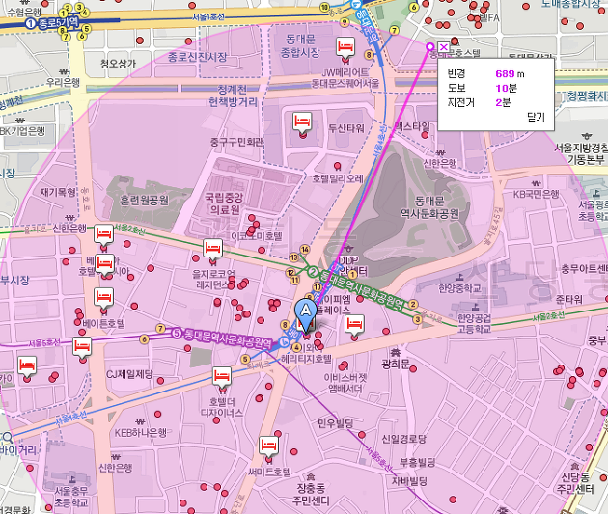
Task: Open the 베이트호텔 bed marker
Action: tap(104, 298)
